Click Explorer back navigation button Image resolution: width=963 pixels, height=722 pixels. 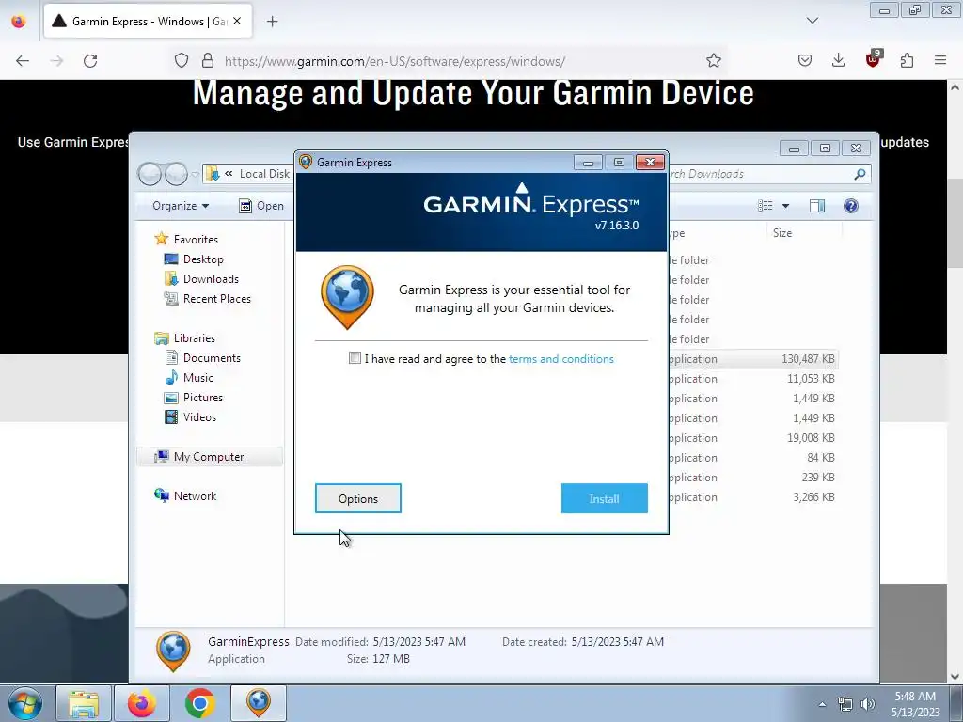[150, 174]
